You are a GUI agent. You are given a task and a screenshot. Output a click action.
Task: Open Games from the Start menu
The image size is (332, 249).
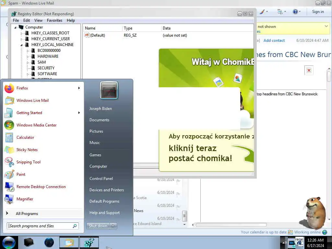tap(95, 155)
